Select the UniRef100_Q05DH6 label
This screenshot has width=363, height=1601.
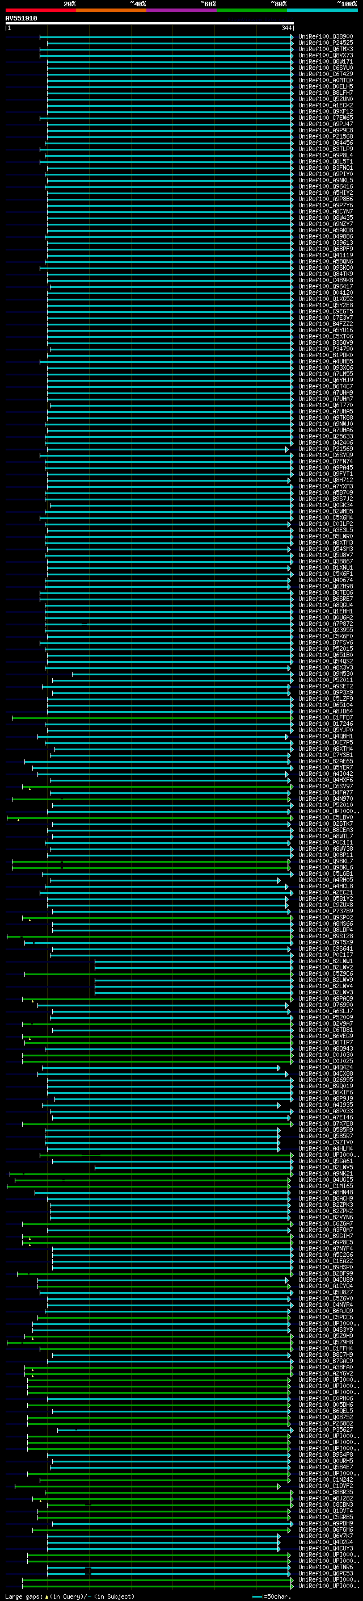tap(326, 1404)
